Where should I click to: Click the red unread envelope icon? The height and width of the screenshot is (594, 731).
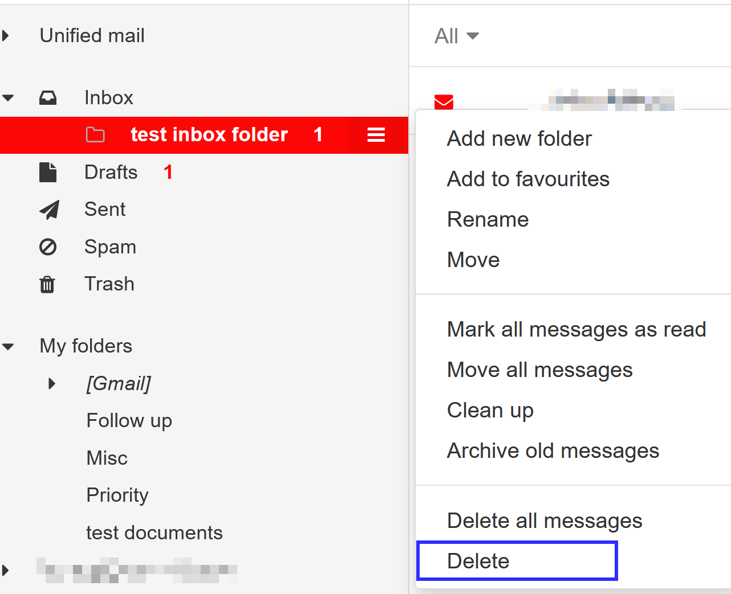click(x=444, y=102)
